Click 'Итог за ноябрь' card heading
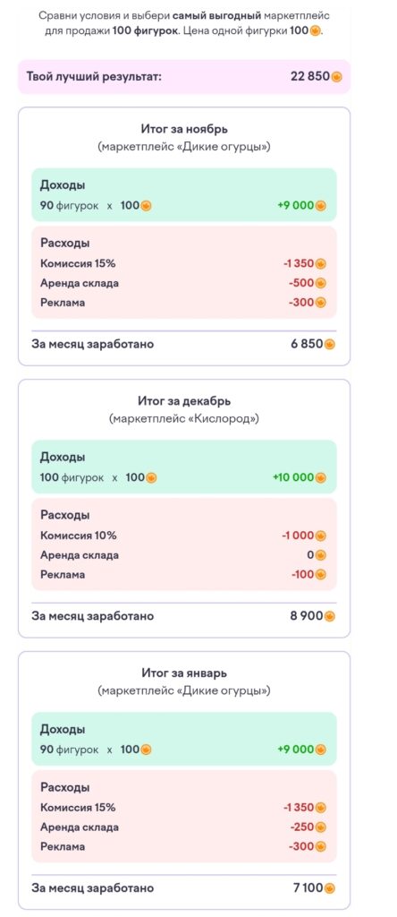The width and height of the screenshot is (397, 917). point(184,129)
